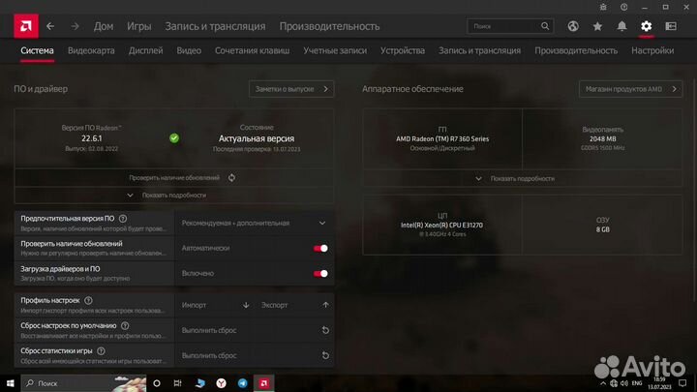
Task: Open Task View on taskbar
Action: (178, 383)
